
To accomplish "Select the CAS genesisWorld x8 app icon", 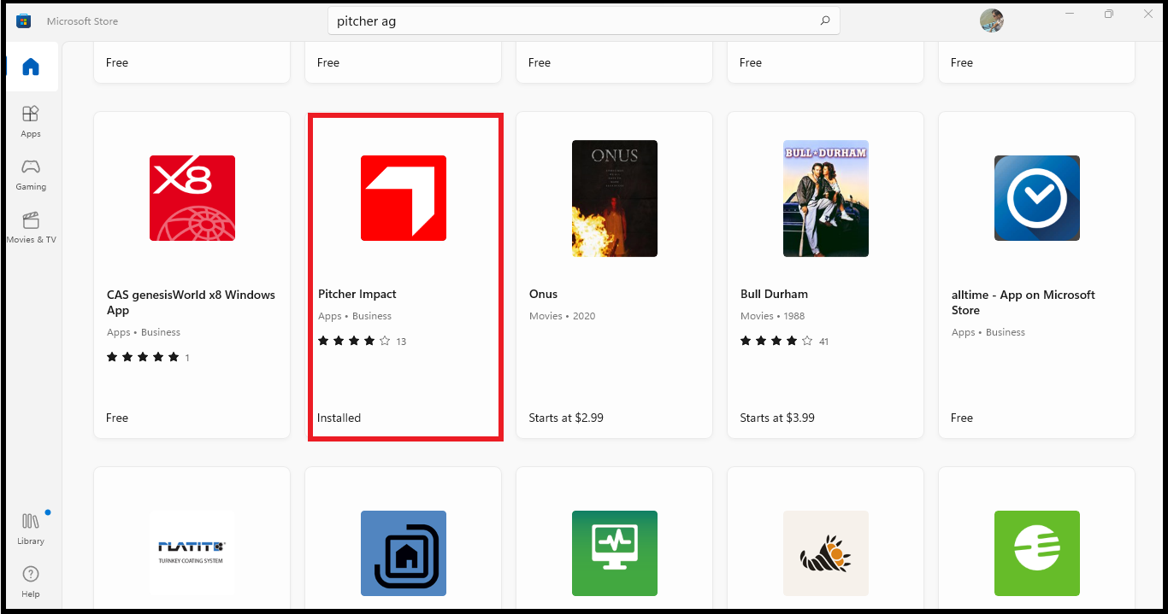I will (x=192, y=197).
